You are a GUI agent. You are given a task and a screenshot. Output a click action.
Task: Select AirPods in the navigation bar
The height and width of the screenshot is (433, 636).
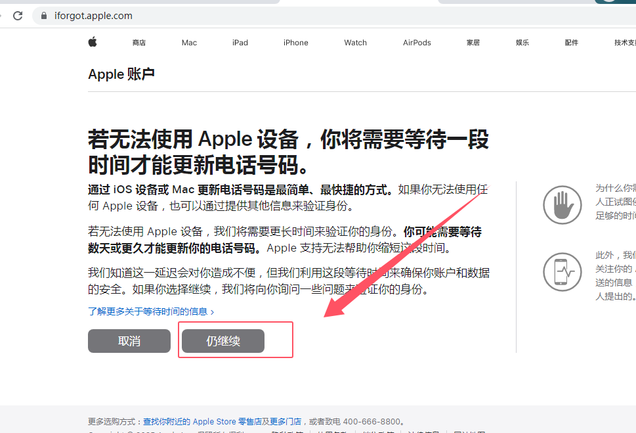[x=417, y=43]
